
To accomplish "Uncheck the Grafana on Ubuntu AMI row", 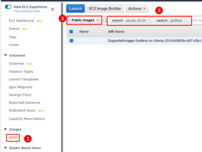I will [x=71, y=40].
